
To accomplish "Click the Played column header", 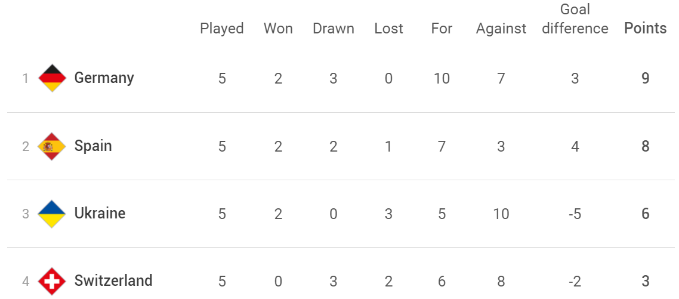I will click(222, 29).
